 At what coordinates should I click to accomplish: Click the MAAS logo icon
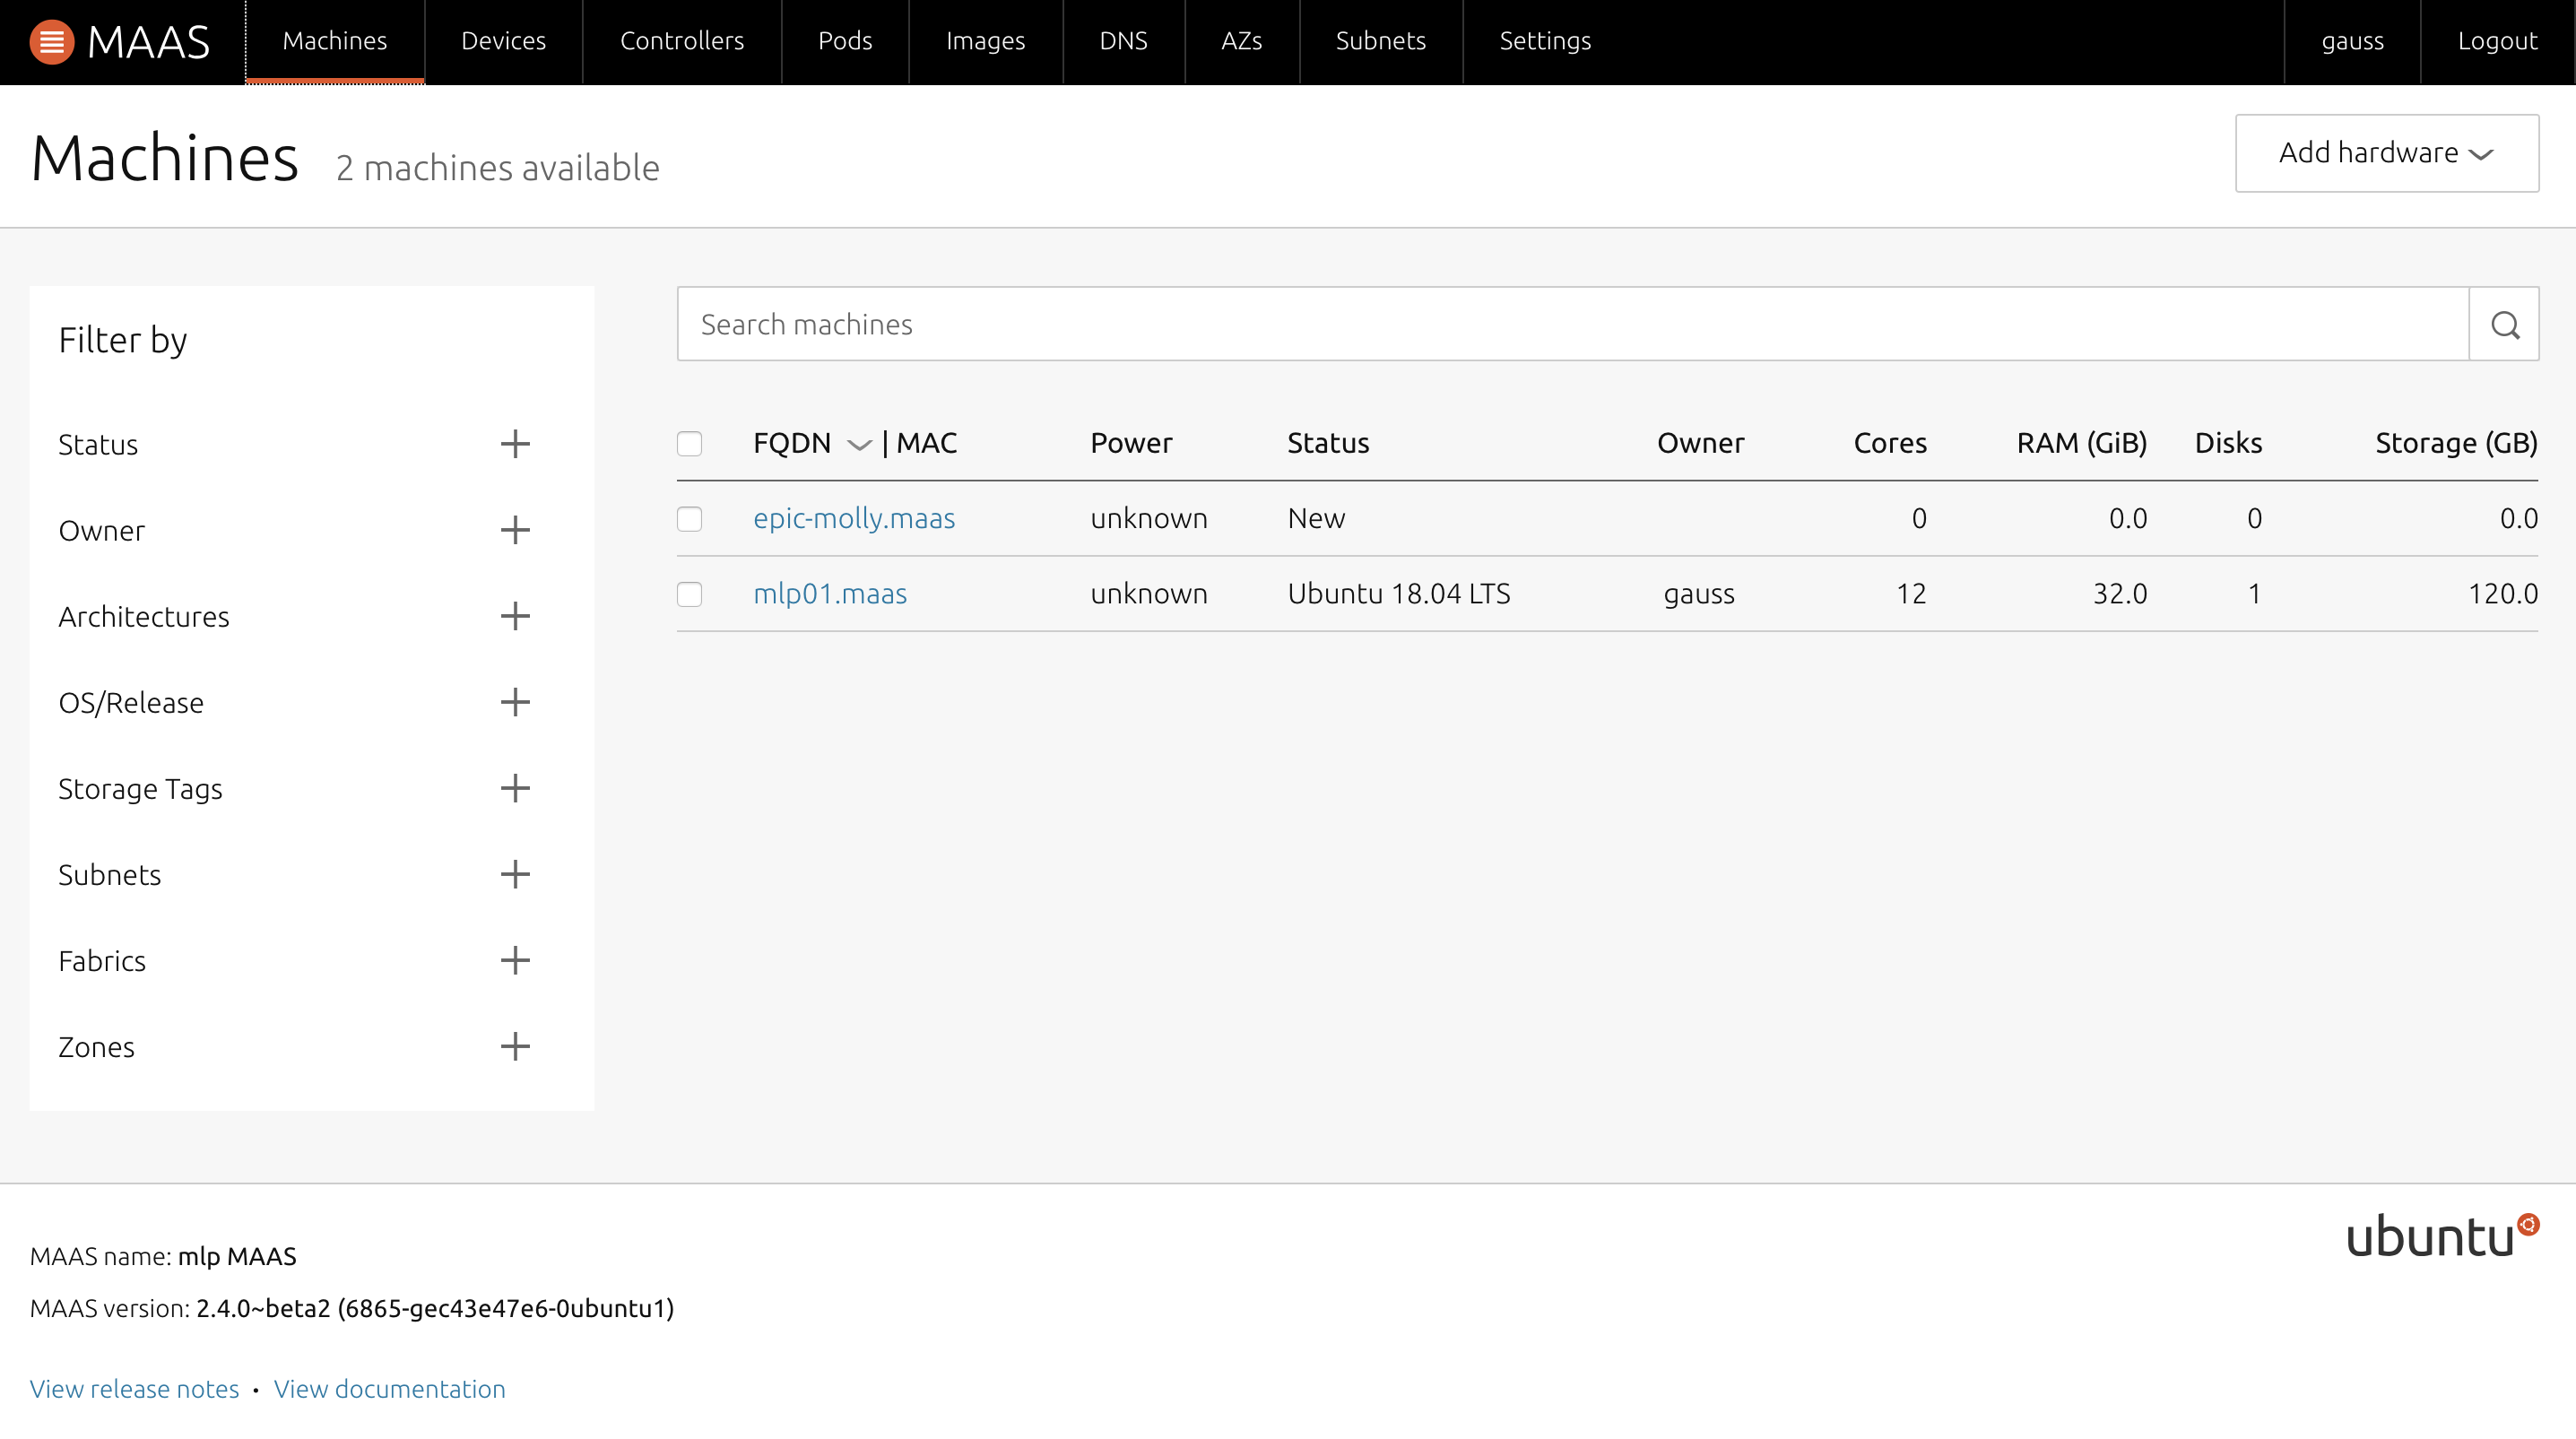click(51, 42)
